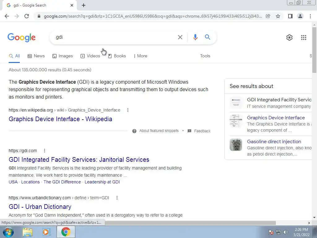Click the Gasoline direct injection thumbnail
Screen dimensions: 317x238
click(236, 145)
